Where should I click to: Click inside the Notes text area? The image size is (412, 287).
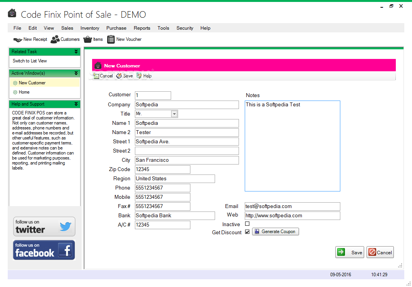293,146
